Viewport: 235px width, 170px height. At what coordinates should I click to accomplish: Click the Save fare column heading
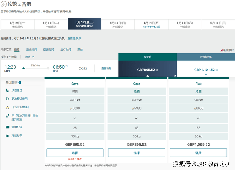coord(75,84)
